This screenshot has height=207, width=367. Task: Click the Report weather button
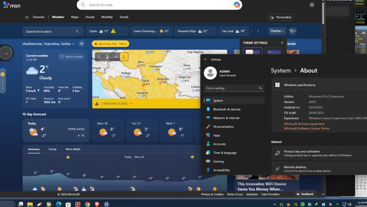[x=71, y=57]
